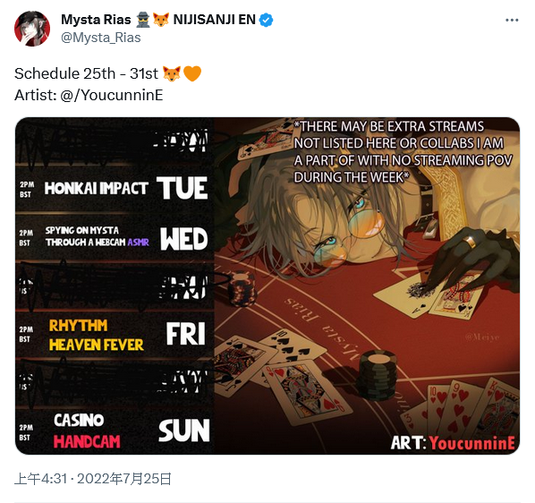Click the SUN Casino Handcam row
Viewport: 535px width, 503px height.
point(115,431)
